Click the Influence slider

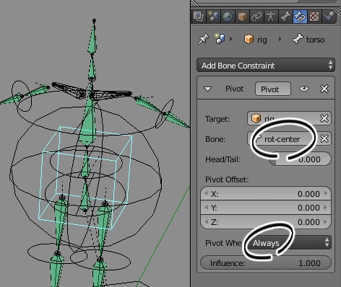tap(266, 263)
